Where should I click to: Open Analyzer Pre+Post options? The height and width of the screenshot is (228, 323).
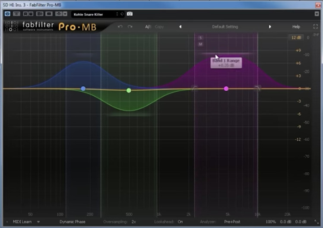pos(232,222)
